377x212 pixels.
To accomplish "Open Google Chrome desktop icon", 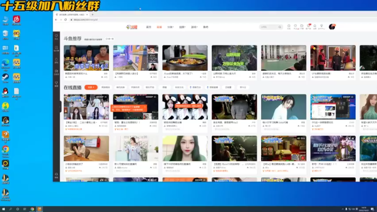I will pos(5,152).
